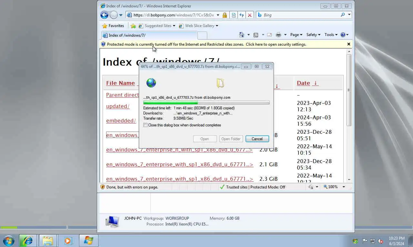Click the red Stop loading icon
The width and height of the screenshot is (413, 247).
coord(249,15)
